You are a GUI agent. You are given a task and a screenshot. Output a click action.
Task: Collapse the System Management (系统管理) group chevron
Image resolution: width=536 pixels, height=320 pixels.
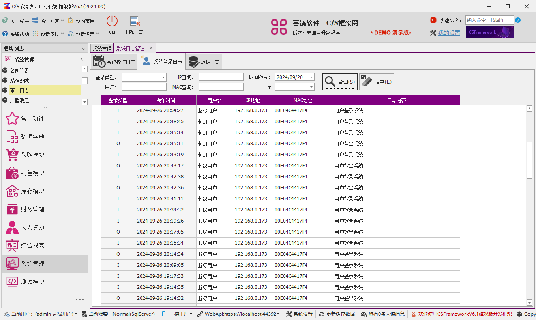[82, 60]
